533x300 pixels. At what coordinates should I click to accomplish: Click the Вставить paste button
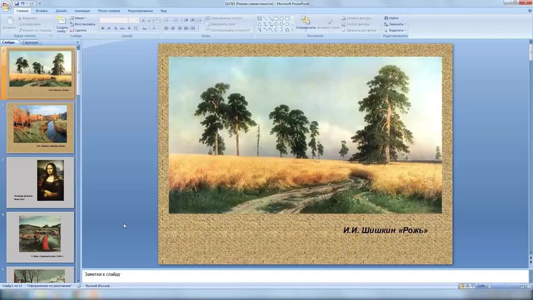point(9,24)
